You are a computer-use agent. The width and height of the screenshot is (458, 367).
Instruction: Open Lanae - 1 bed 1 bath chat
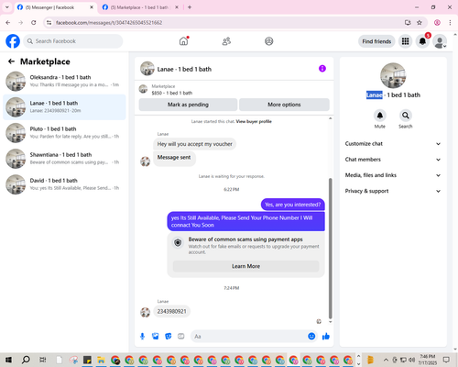[64, 107]
